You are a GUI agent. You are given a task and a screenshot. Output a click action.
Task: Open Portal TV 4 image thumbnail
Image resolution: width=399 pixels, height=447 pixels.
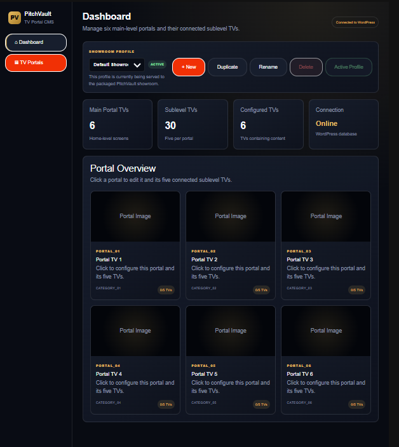click(x=135, y=331)
